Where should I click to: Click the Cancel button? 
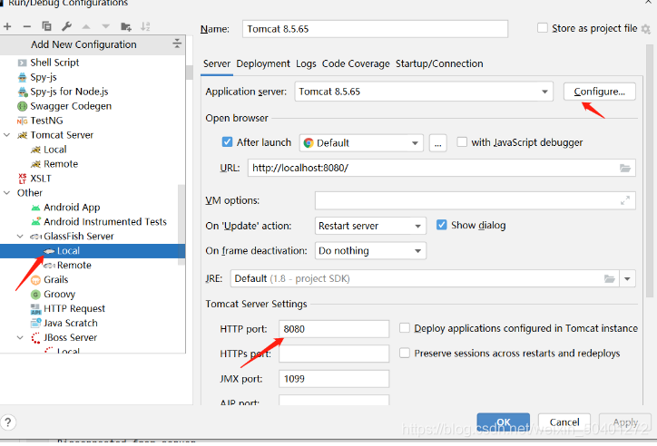pyautogui.click(x=564, y=422)
